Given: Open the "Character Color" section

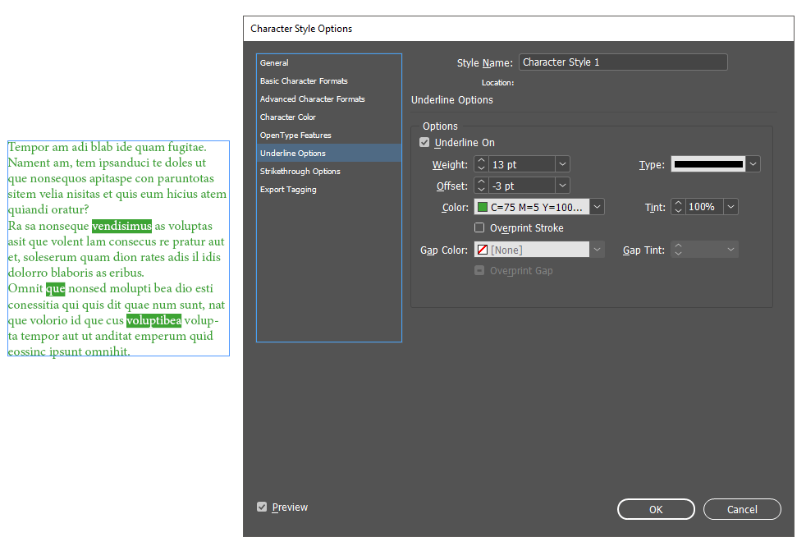Looking at the screenshot, I should tap(287, 117).
